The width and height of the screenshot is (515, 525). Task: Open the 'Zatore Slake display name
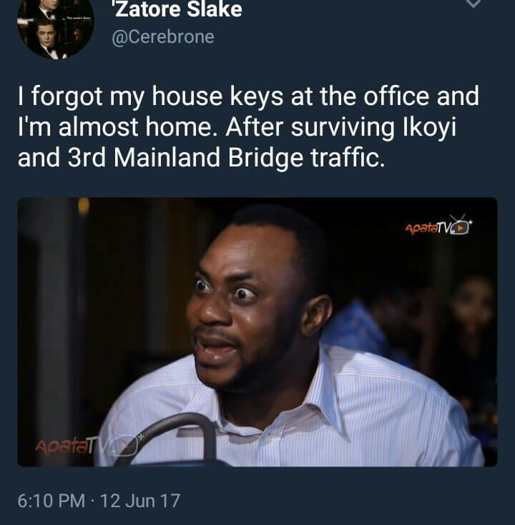[177, 9]
